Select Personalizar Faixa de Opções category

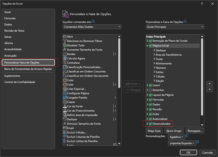click(x=29, y=62)
